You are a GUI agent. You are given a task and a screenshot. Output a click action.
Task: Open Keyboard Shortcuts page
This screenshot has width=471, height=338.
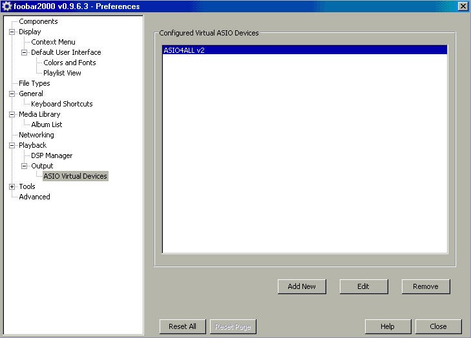pyautogui.click(x=62, y=104)
